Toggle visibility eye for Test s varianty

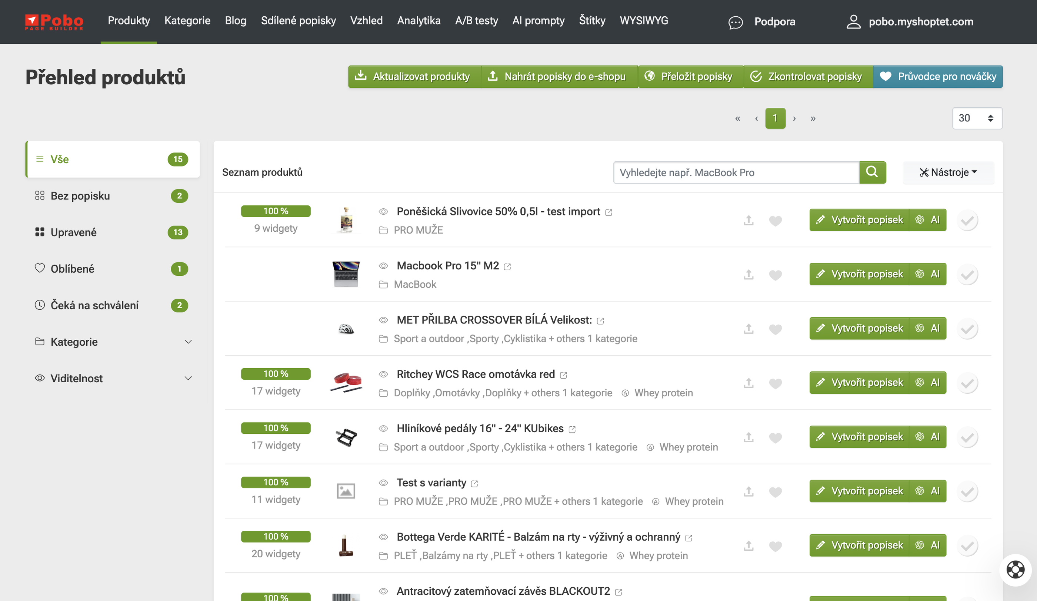384,483
